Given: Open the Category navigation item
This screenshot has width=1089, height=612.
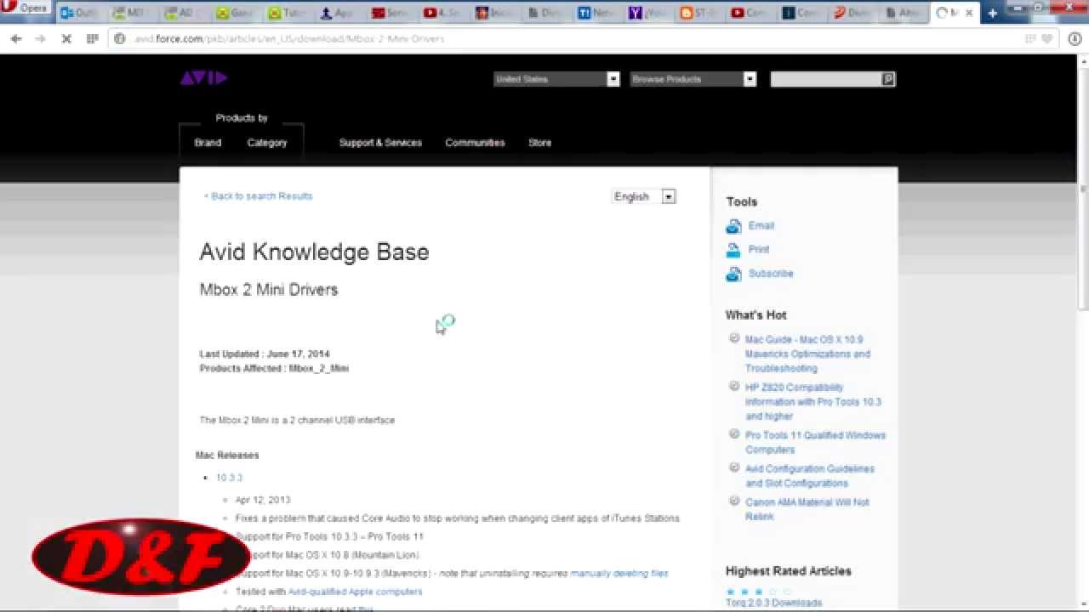Looking at the screenshot, I should (267, 143).
